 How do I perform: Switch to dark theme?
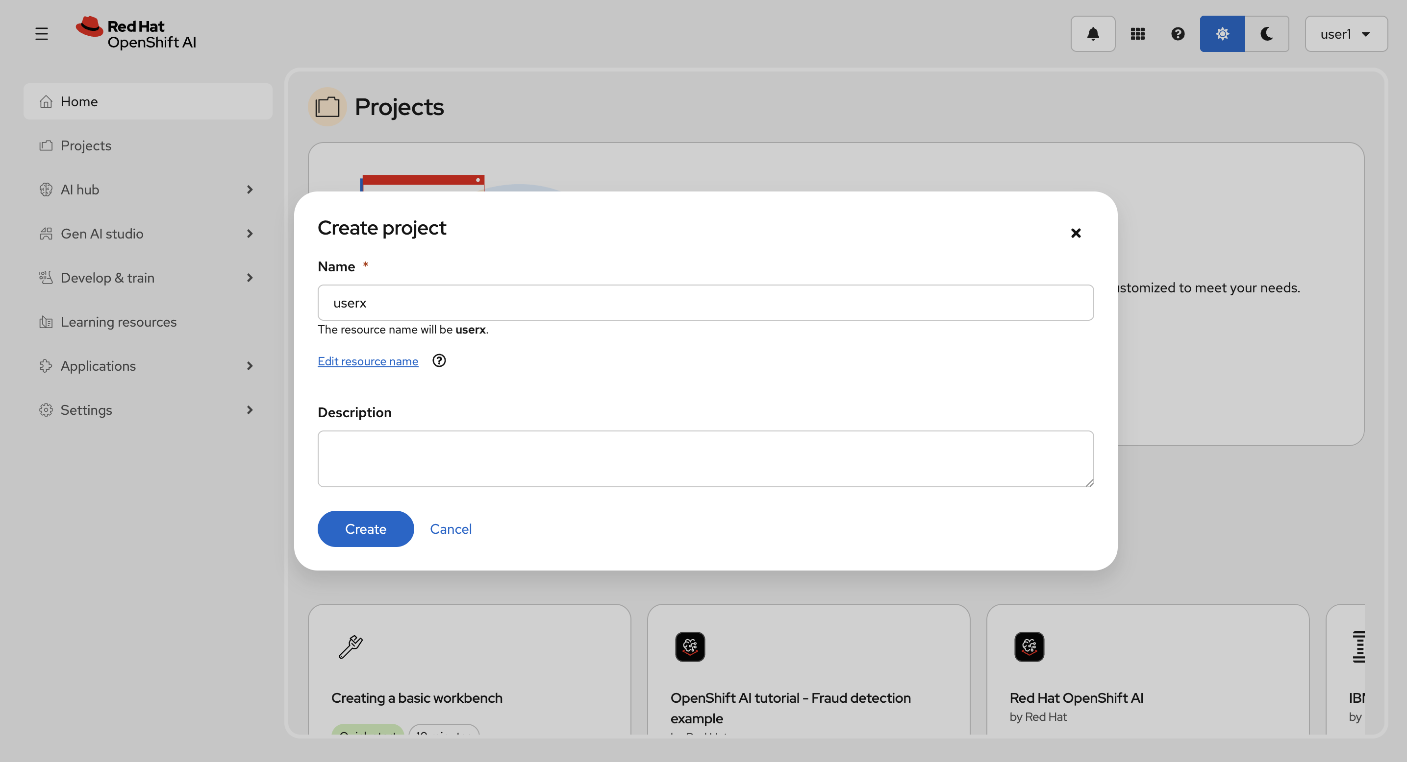(1267, 34)
